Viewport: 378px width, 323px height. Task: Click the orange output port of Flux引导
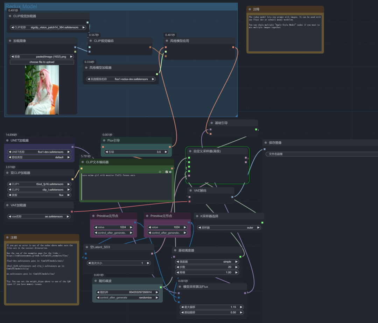pos(170,147)
